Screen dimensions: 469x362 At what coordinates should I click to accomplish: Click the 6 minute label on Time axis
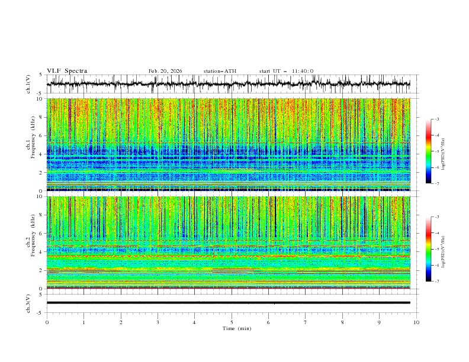[268, 322]
